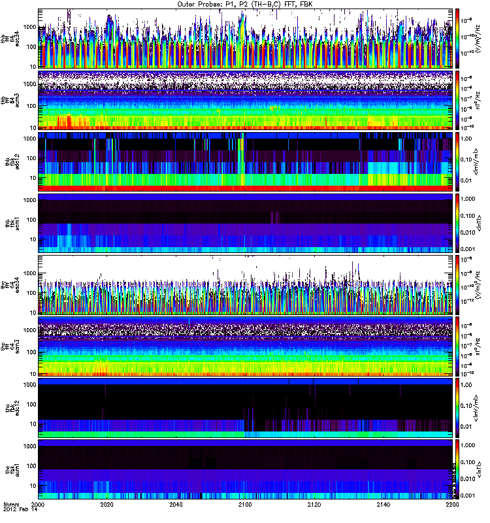Screen dimensions: 490x523
Task: Select the thb fbk scm1 filterbank panel
Action: (245, 223)
